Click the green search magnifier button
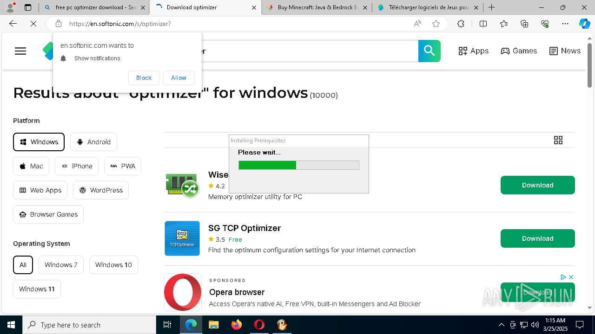 point(430,51)
